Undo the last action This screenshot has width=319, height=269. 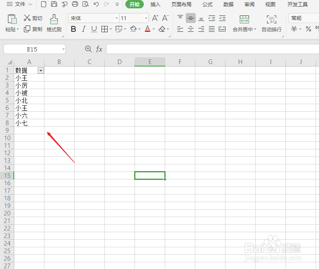tap(96, 4)
